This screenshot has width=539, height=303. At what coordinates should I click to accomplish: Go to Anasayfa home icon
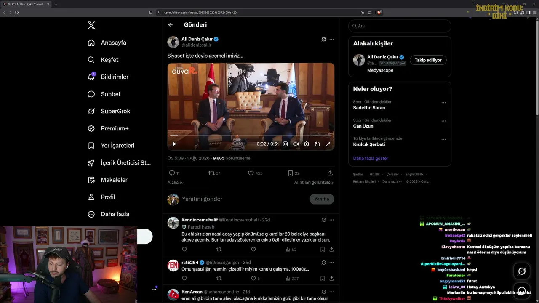(x=91, y=43)
